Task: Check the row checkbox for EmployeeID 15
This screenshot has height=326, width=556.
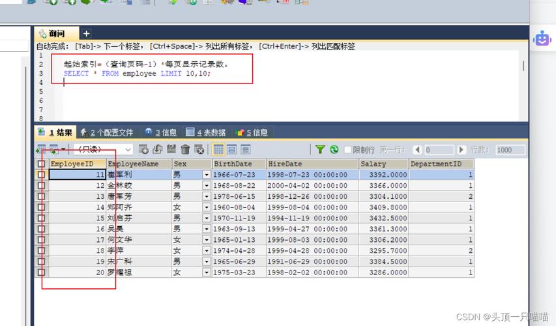Action: point(42,218)
